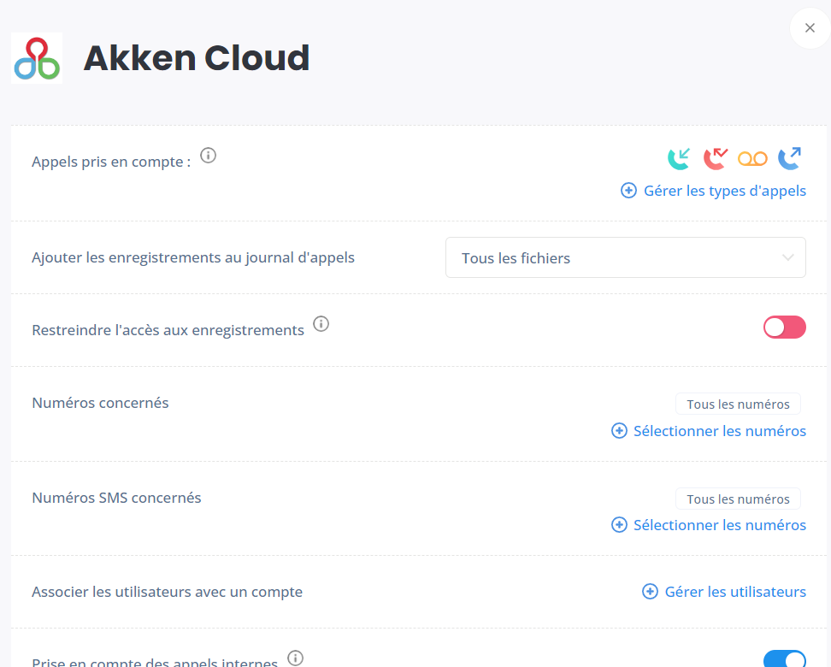Expand the Tous les fichiers dropdown
Viewport: 831px width, 667px height.
click(625, 257)
